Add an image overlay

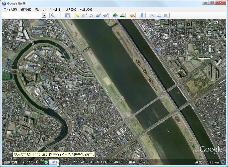click(x=99, y=15)
